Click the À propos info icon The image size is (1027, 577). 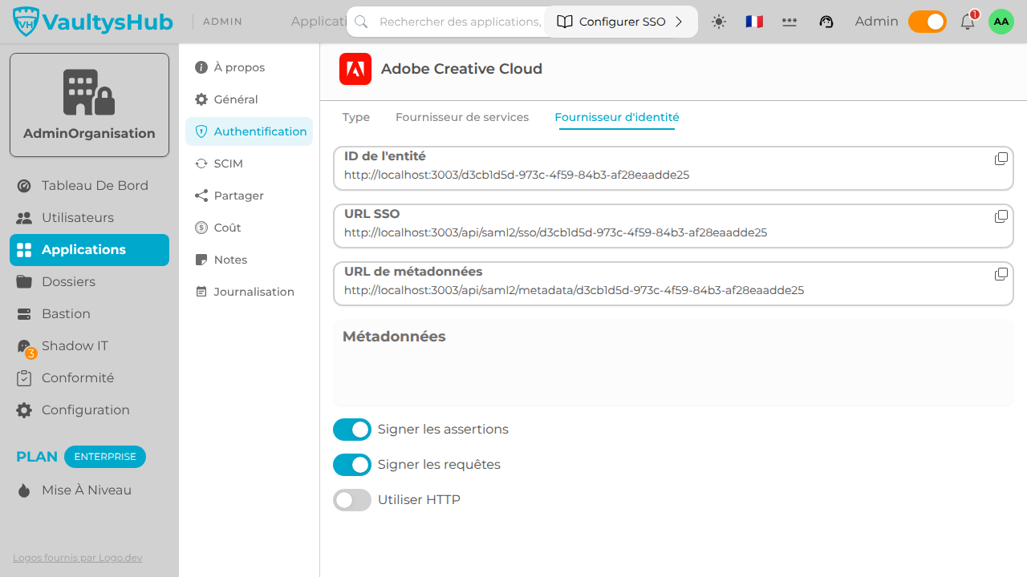(201, 67)
